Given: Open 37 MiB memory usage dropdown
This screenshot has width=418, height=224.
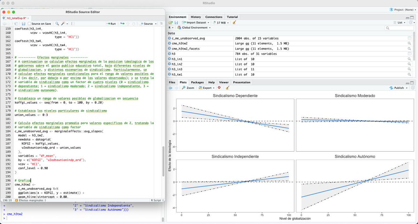Looking at the screenshot, I should [x=221, y=22].
